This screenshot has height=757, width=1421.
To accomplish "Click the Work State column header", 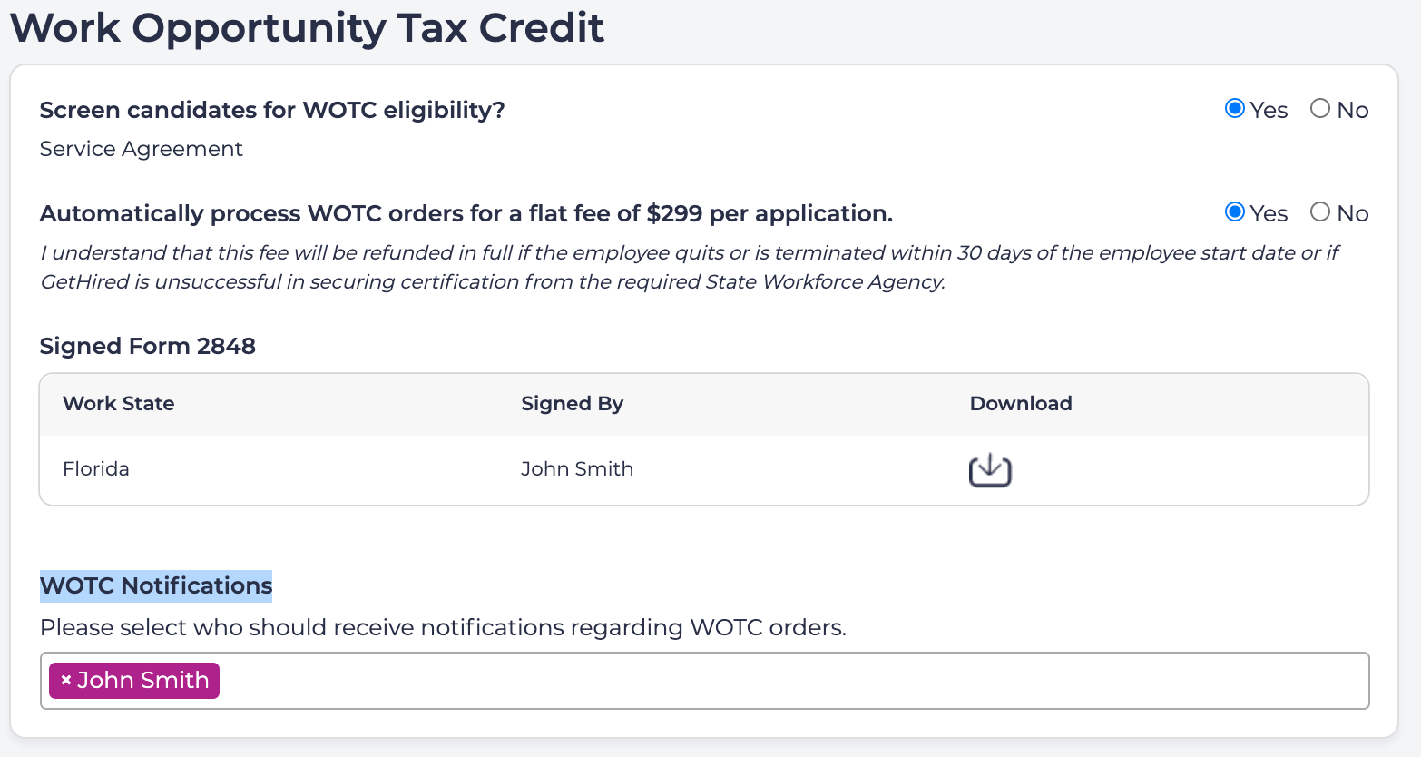I will point(118,403).
